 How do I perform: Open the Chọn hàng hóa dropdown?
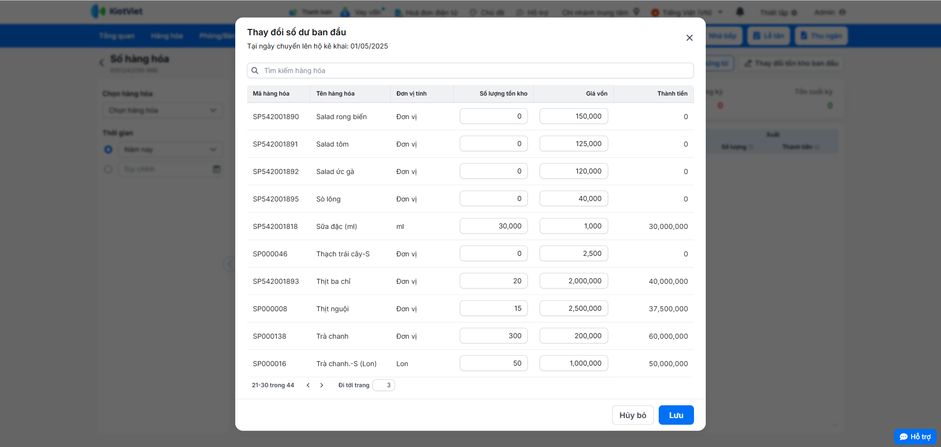162,110
